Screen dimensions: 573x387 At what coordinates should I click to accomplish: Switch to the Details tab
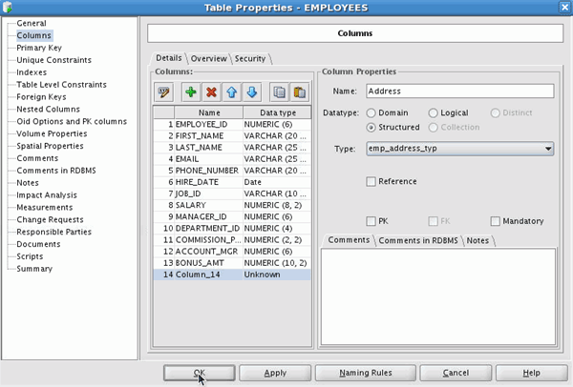coord(168,58)
